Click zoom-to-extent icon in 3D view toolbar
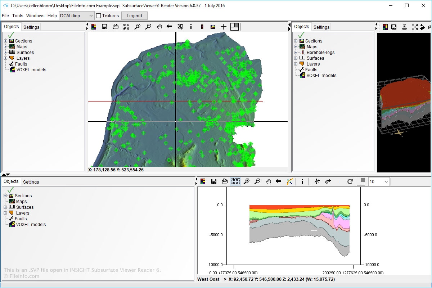432x288 pixels. coord(414,27)
